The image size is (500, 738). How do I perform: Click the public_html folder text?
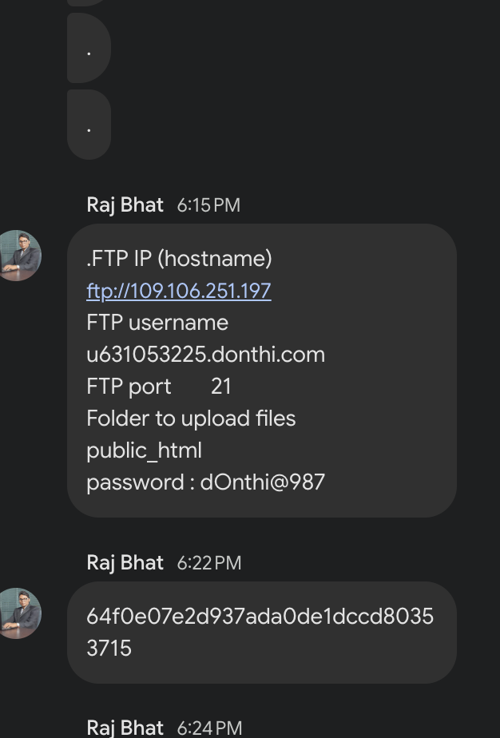pos(144,450)
